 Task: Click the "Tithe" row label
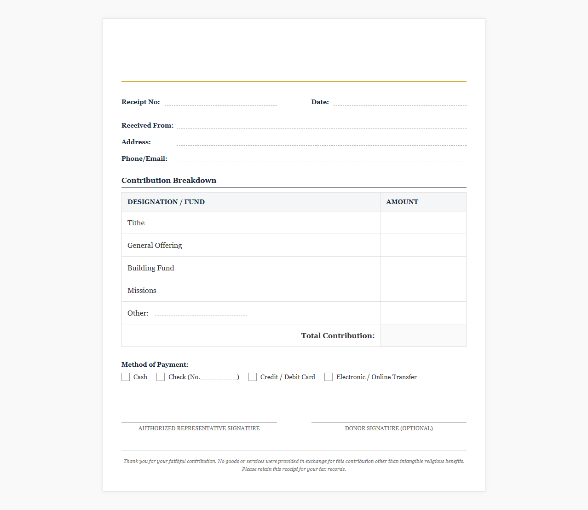[136, 223]
